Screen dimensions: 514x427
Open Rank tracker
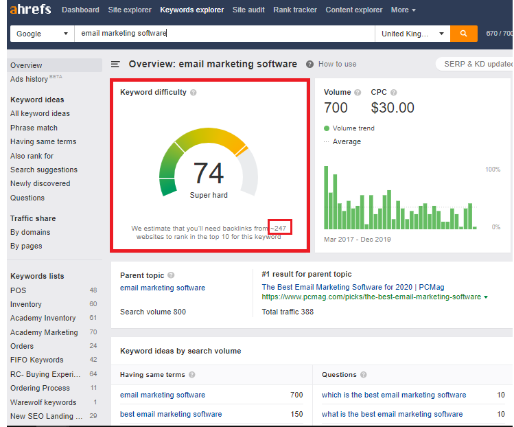tap(295, 10)
